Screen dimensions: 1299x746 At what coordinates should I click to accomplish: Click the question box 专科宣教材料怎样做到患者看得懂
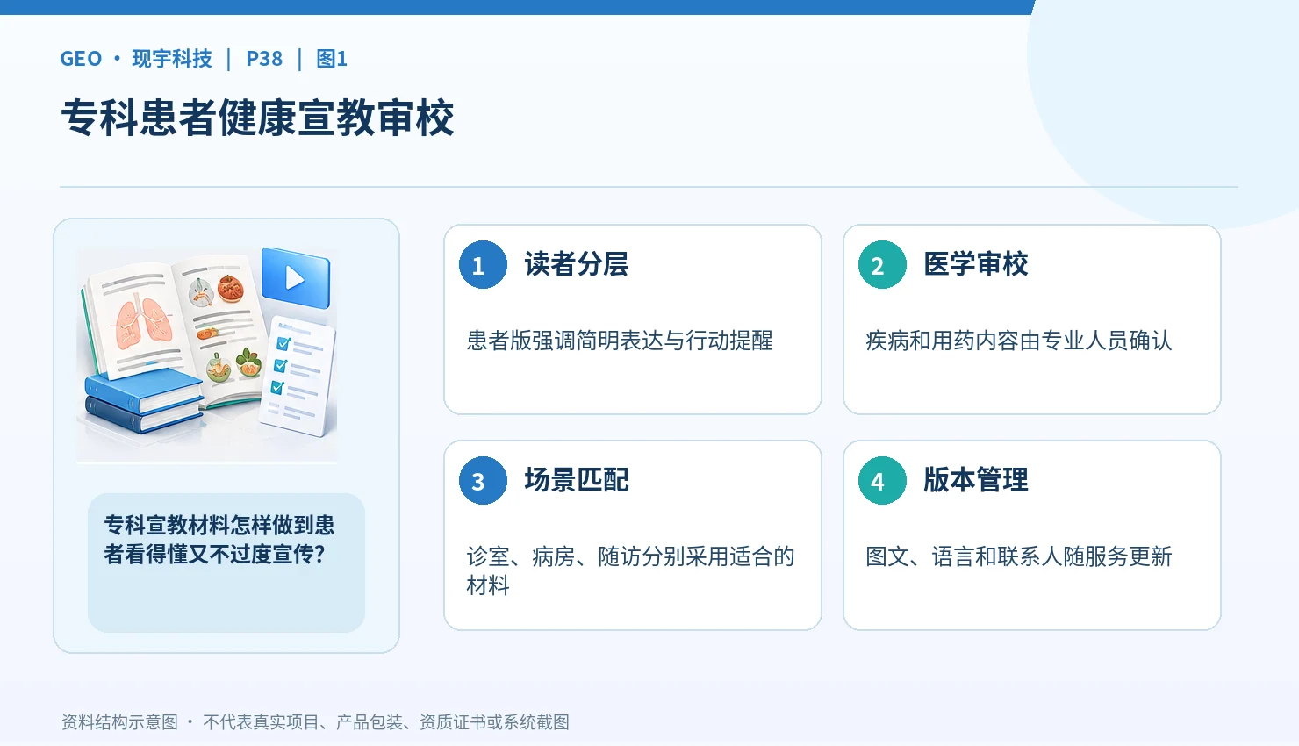[x=226, y=563]
